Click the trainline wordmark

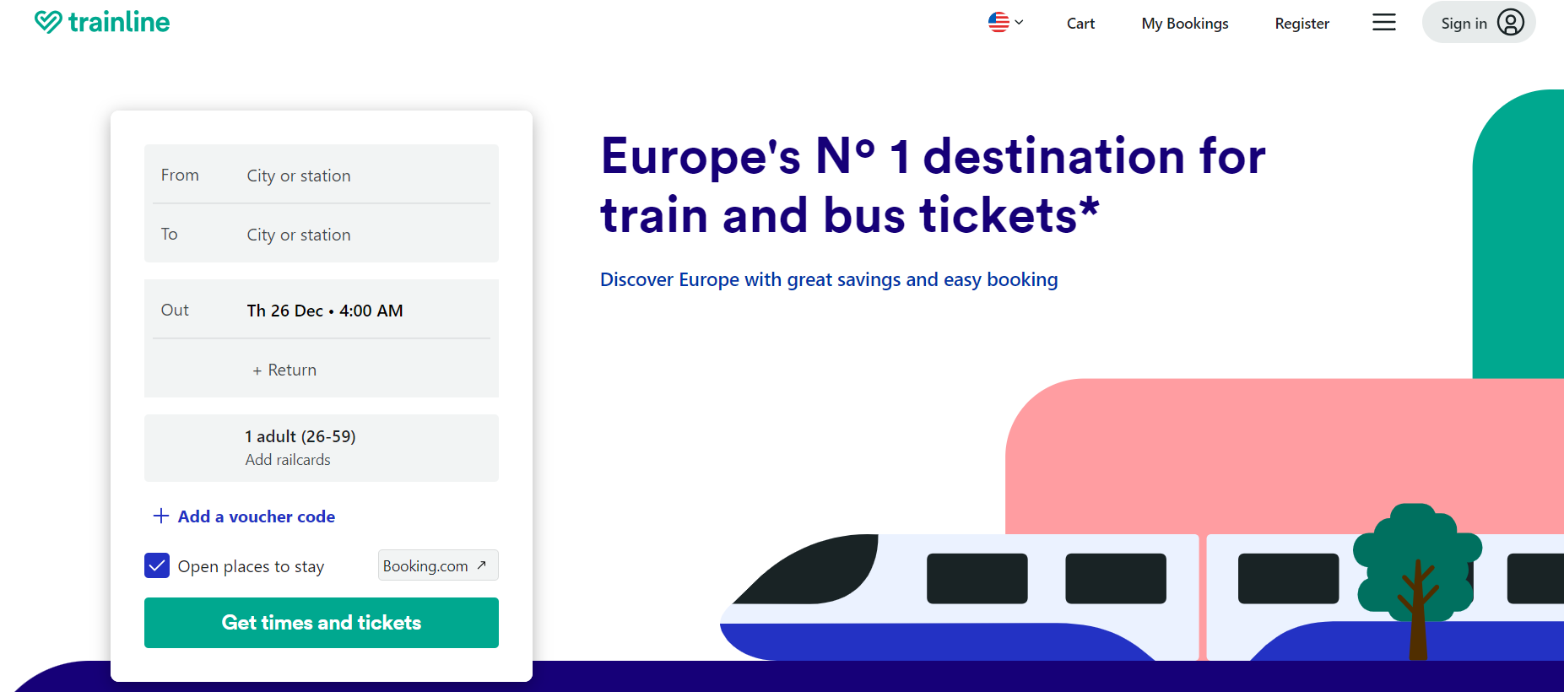click(x=119, y=22)
